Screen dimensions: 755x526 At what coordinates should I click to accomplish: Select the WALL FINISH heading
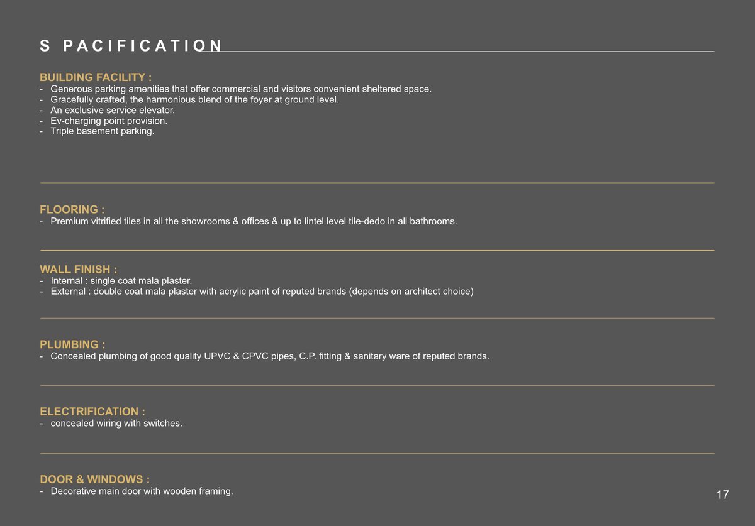coord(79,270)
